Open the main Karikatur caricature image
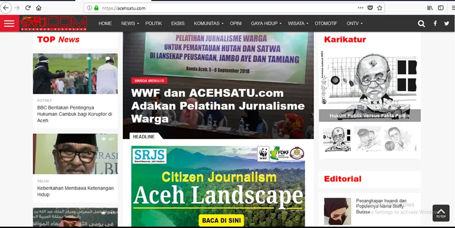455x228 pixels. 370,86
